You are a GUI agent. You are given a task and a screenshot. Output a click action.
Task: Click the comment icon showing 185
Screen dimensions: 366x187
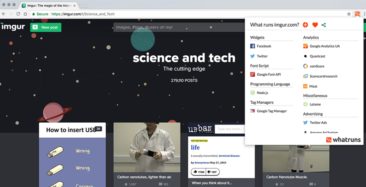click(160, 184)
